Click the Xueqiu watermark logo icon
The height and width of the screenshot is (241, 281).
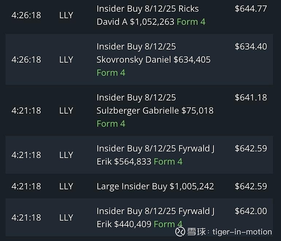(x=180, y=232)
